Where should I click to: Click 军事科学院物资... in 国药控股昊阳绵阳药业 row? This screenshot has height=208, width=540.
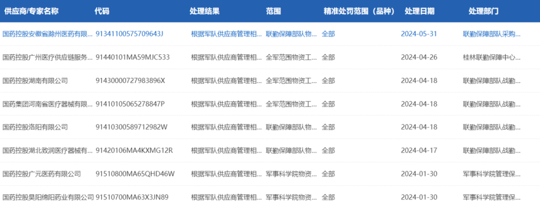pyautogui.click(x=291, y=197)
